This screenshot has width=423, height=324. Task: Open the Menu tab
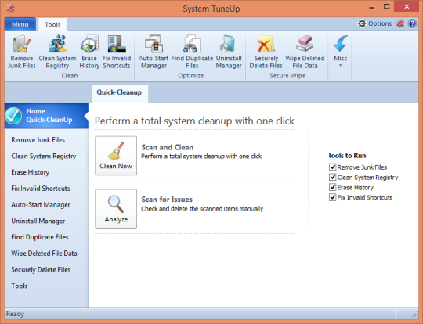(20, 24)
